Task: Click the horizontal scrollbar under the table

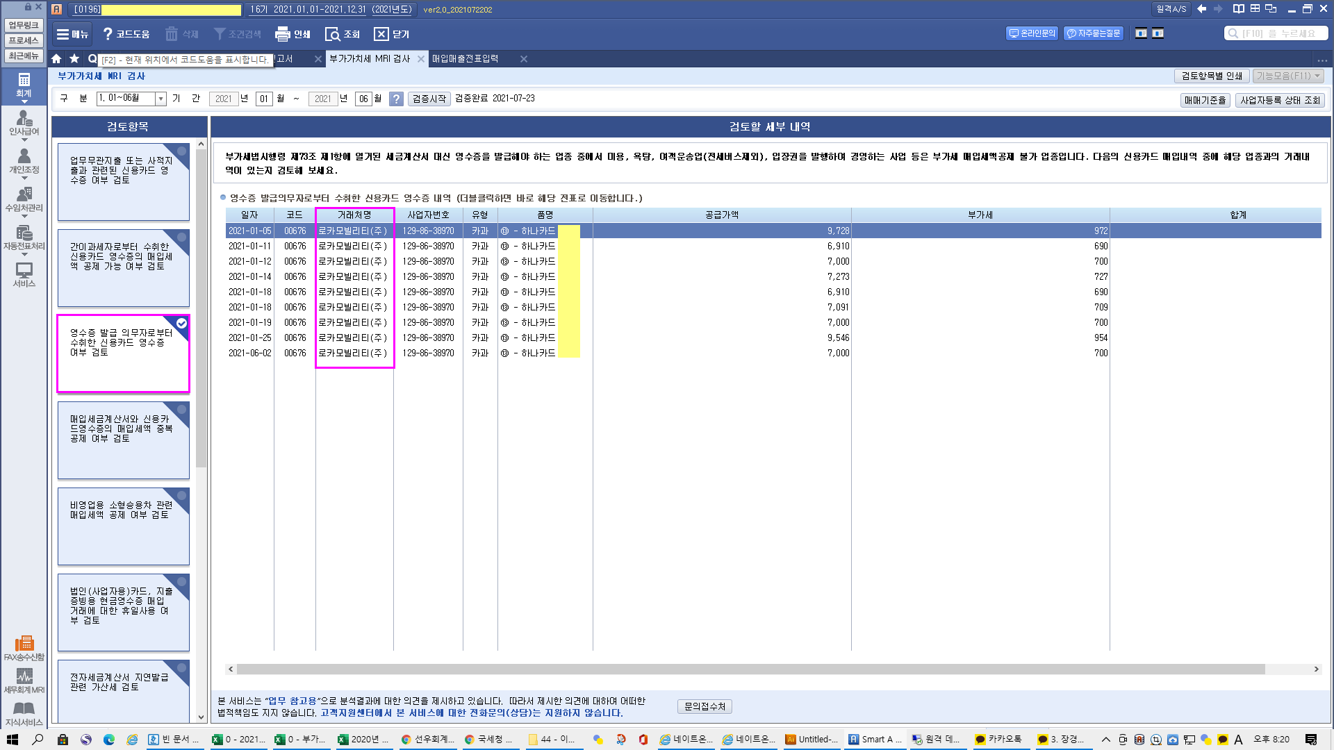Action: tap(750, 669)
